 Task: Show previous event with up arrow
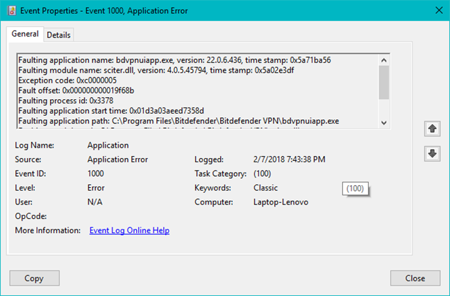[432, 129]
